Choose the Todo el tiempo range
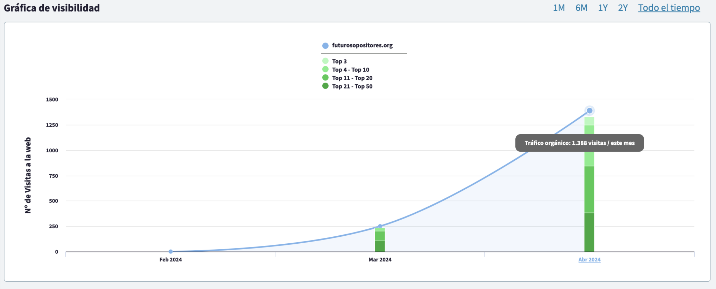The height and width of the screenshot is (289, 716). (669, 8)
